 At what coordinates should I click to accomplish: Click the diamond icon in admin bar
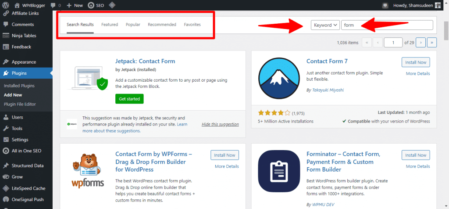tap(112, 5)
